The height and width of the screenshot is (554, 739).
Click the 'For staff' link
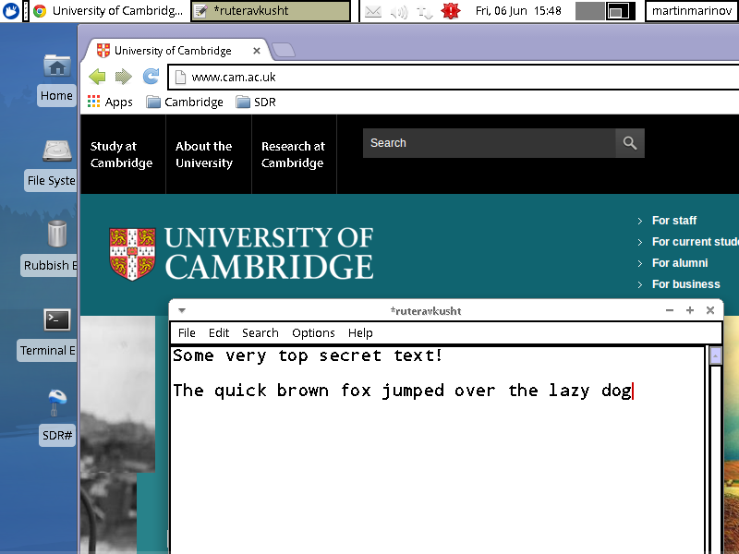click(x=673, y=221)
